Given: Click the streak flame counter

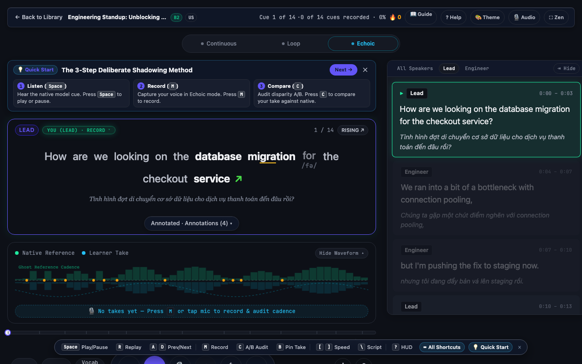Looking at the screenshot, I should [x=395, y=17].
